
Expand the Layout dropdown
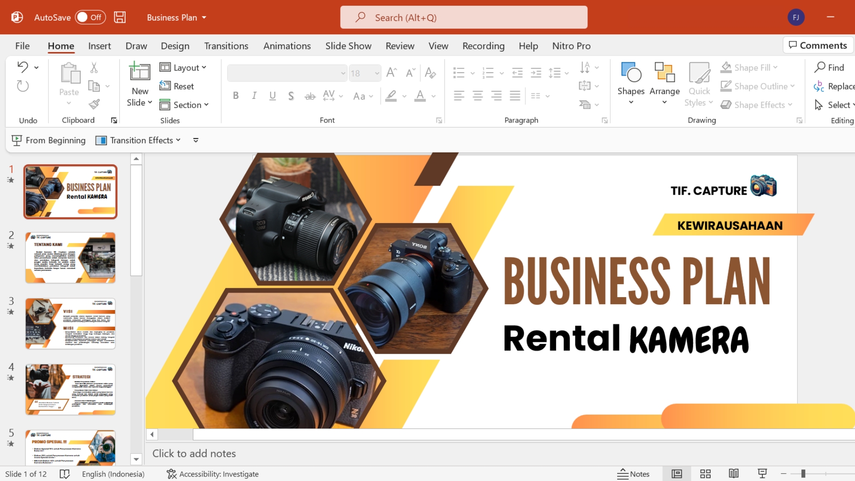183,67
